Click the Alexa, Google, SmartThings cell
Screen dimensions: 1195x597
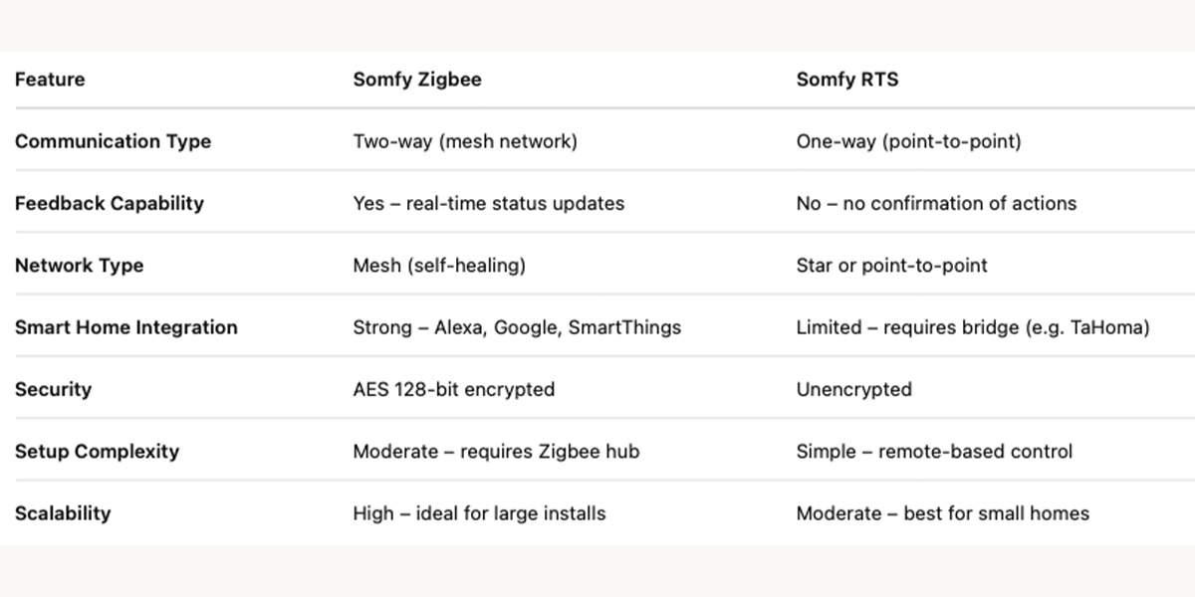point(517,327)
